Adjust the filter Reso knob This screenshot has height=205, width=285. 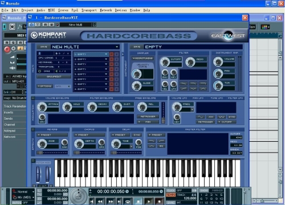(x=190, y=61)
